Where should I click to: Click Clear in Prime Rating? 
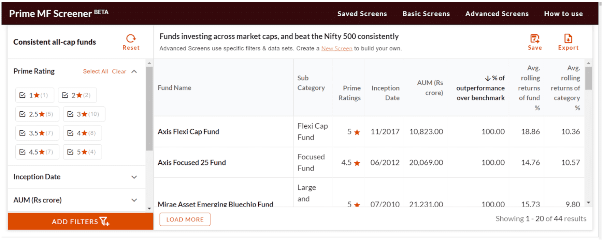pyautogui.click(x=119, y=71)
